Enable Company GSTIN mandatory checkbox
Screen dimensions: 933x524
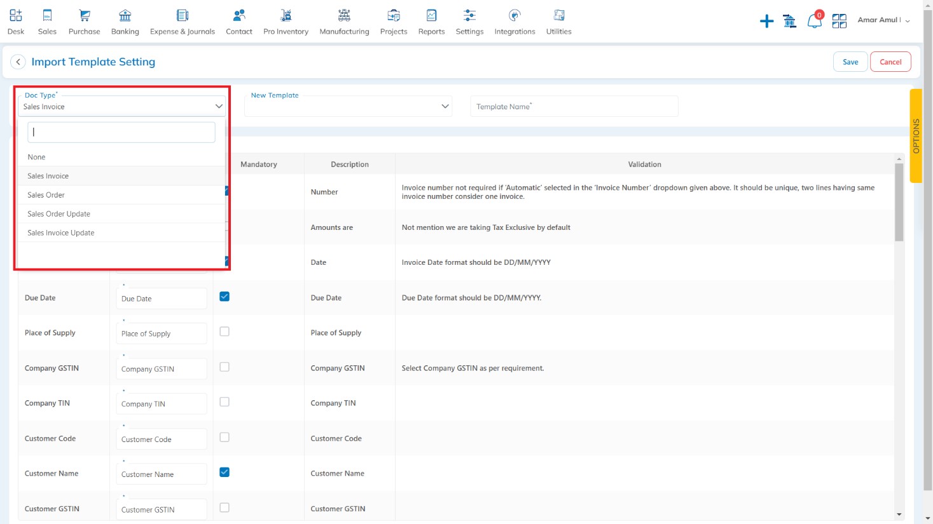point(225,367)
